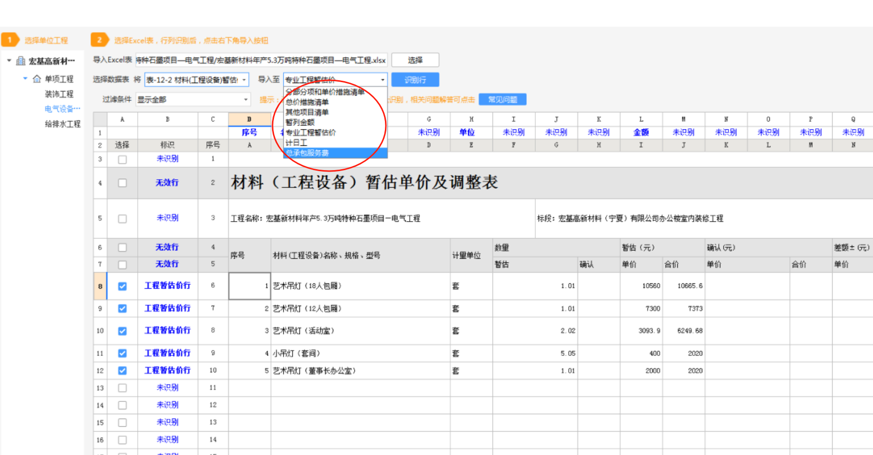Image resolution: width=873 pixels, height=455 pixels.
Task: Uncheck the row 12 艺术吊灯（董事长办公室）checkbox
Action: pyautogui.click(x=122, y=371)
